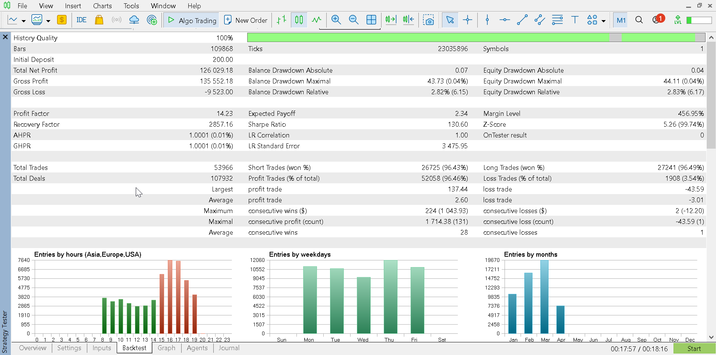This screenshot has width=716, height=355.
Task: Open the View menu
Action: click(46, 6)
